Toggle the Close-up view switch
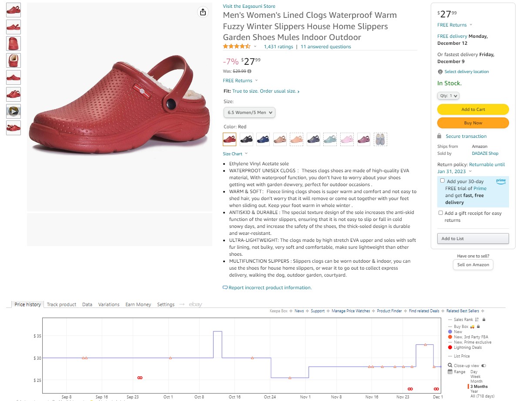Viewport: 516px width, 401px height. point(484,366)
